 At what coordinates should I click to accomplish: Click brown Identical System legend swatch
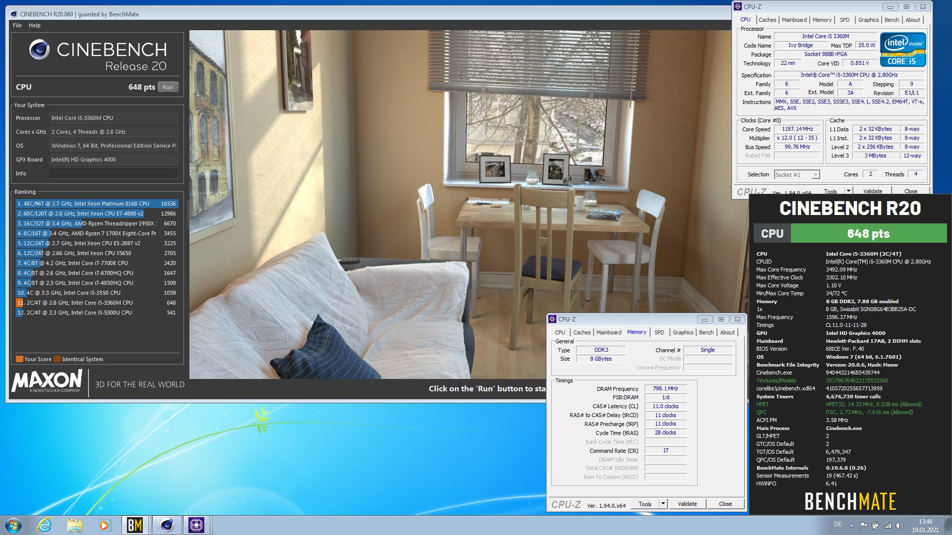(57, 359)
